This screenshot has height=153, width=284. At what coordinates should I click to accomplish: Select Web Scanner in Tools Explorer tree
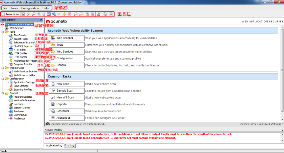click(16, 28)
